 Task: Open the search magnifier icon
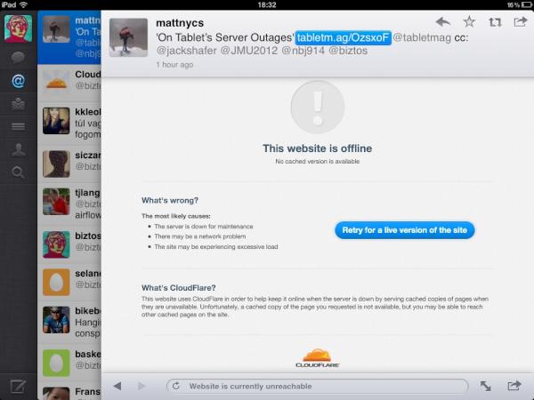18,172
